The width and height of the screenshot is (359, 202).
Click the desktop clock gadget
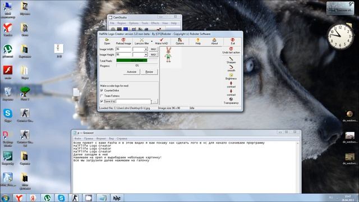tap(340, 36)
